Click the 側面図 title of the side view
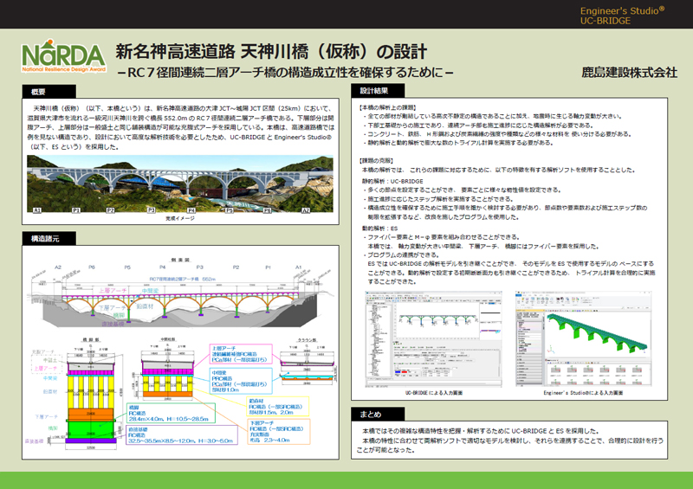Screen dimensions: 693x489 click(x=180, y=260)
